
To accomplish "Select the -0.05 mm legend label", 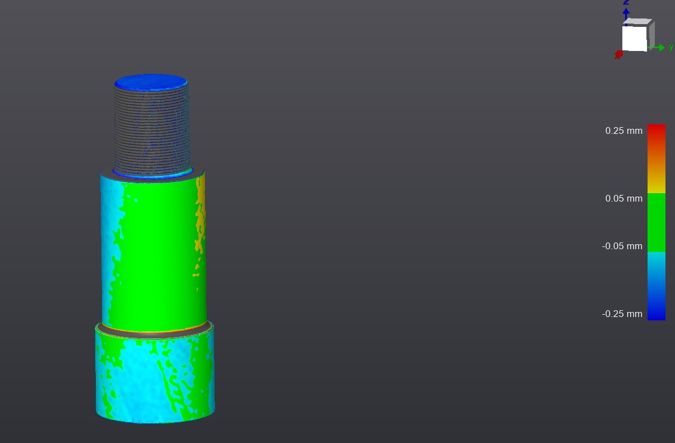I will pyautogui.click(x=622, y=246).
